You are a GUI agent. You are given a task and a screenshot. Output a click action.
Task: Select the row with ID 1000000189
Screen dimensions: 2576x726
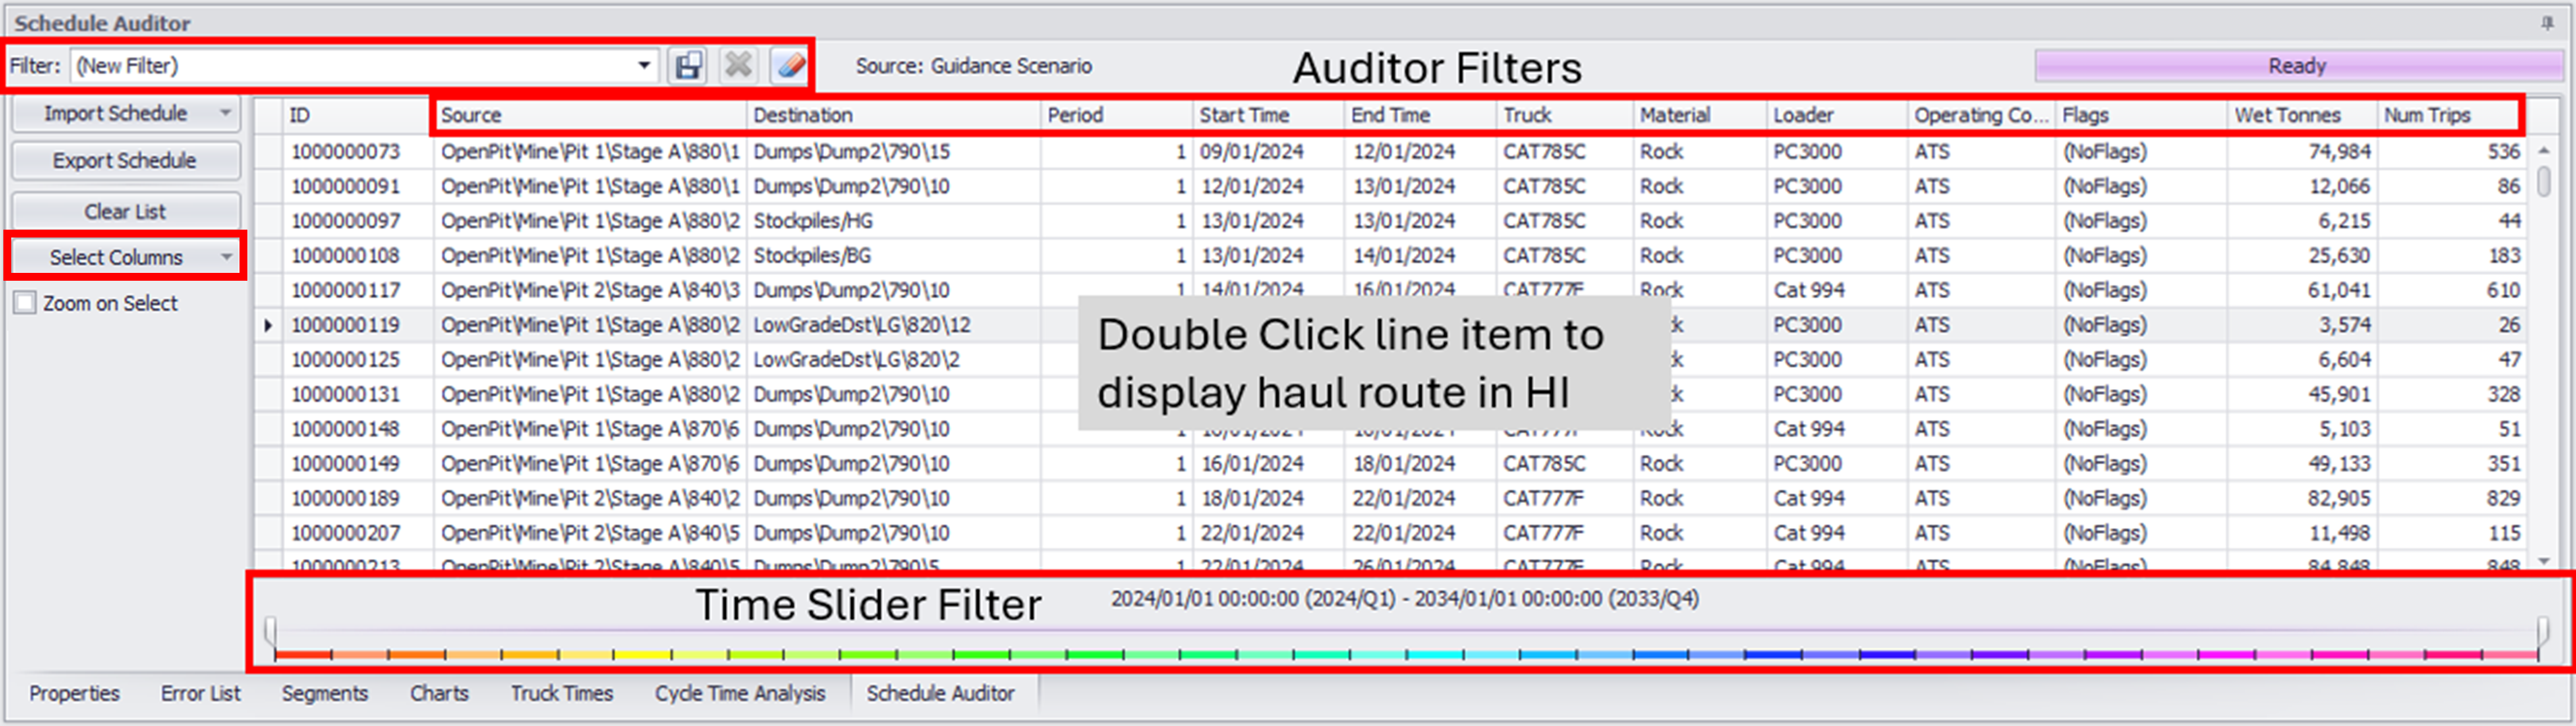click(x=345, y=498)
